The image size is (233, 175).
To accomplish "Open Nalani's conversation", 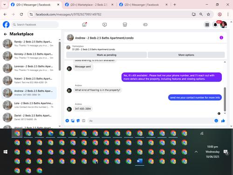I will point(29,80).
